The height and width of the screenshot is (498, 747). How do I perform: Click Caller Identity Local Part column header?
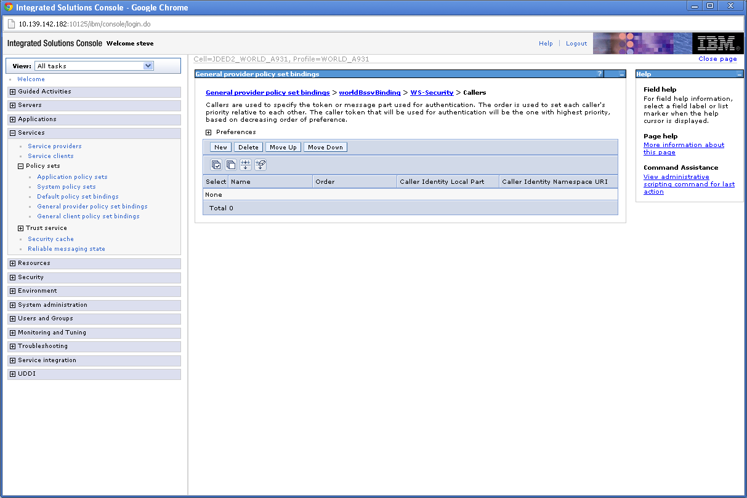[x=448, y=182]
